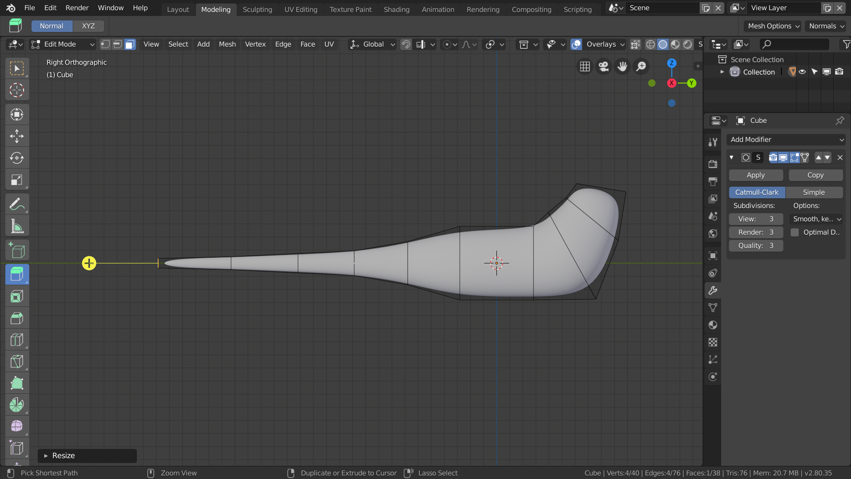Click the pan view hand icon

tap(622, 67)
